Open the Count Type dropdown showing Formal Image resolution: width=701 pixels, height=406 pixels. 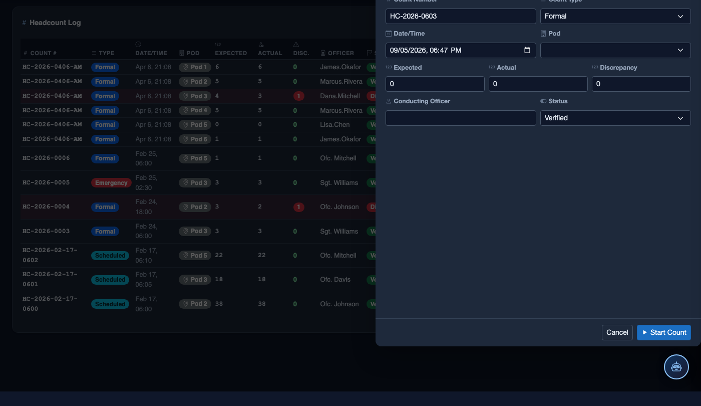click(615, 16)
